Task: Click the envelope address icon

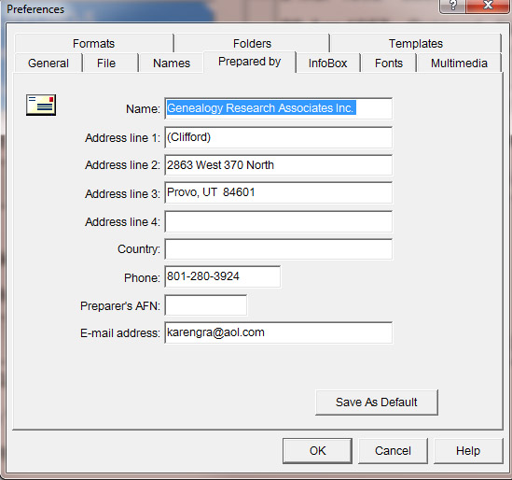Action: pyautogui.click(x=41, y=105)
